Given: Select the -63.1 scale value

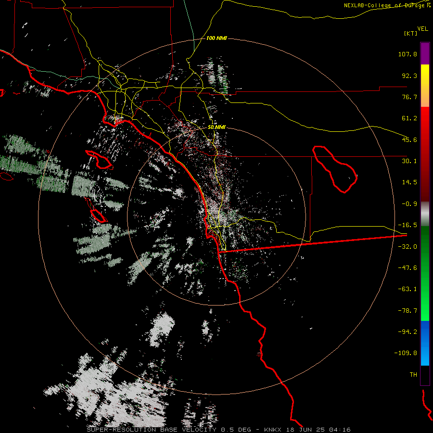Looking at the screenshot, I should point(408,289).
